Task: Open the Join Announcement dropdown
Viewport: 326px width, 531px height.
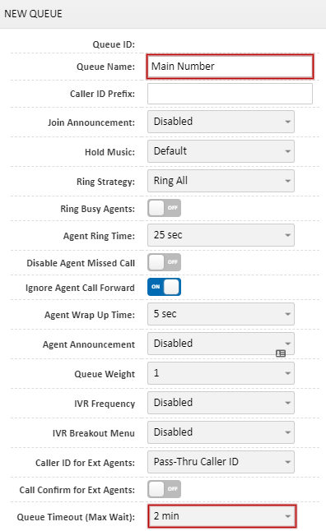Action: tap(221, 122)
